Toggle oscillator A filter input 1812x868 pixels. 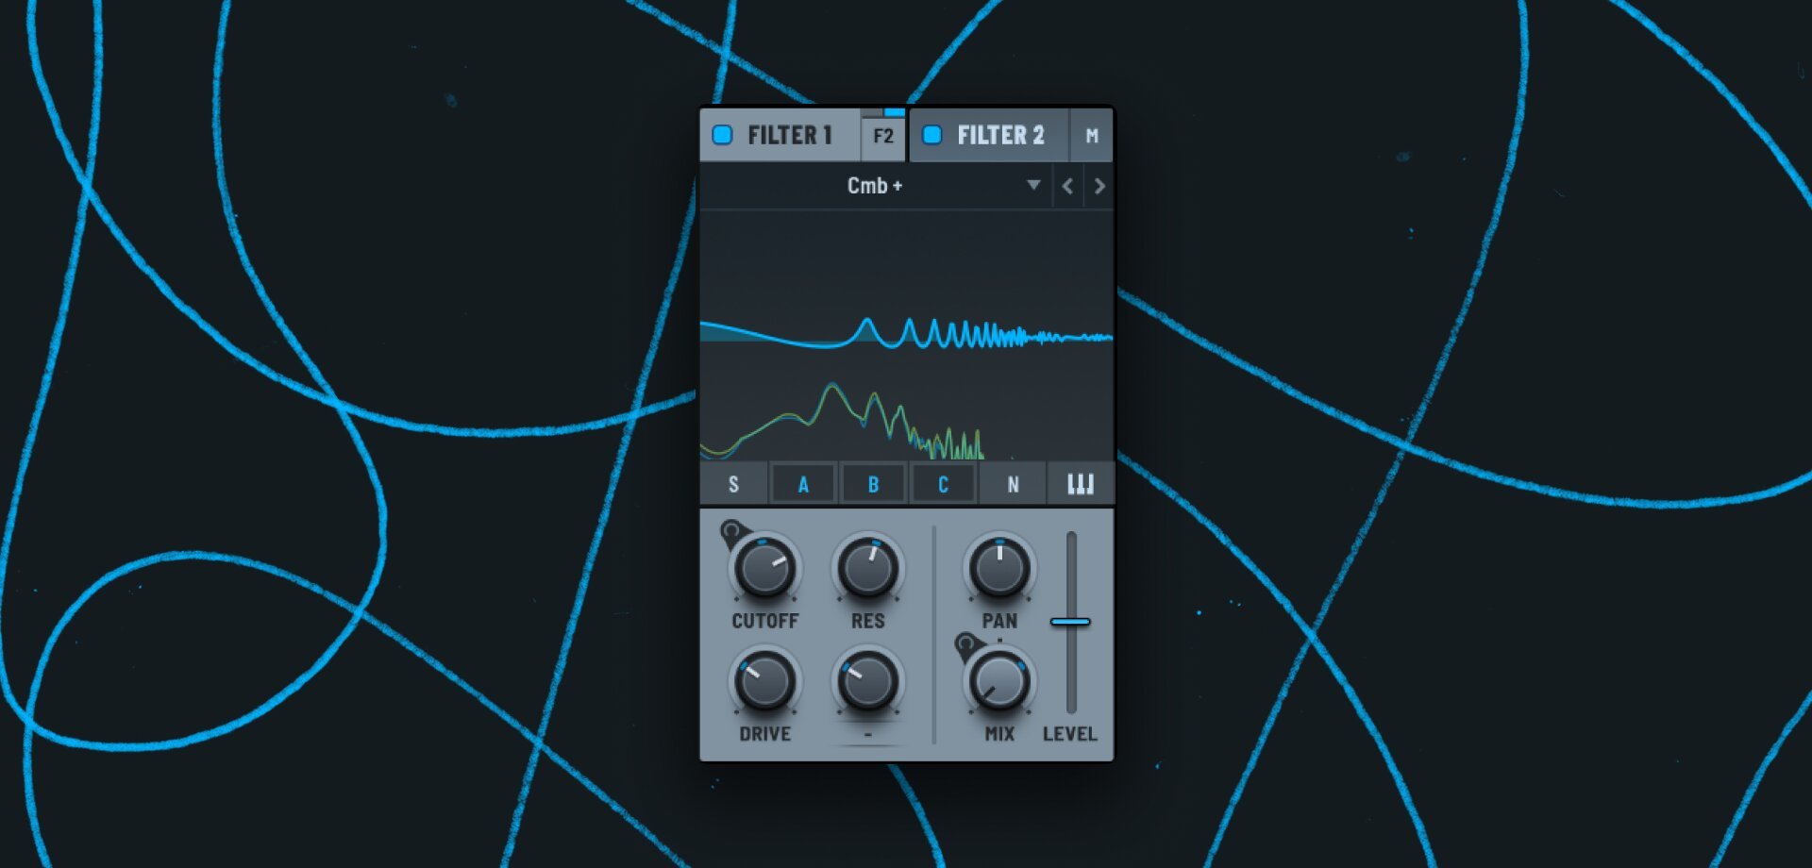[x=803, y=485]
